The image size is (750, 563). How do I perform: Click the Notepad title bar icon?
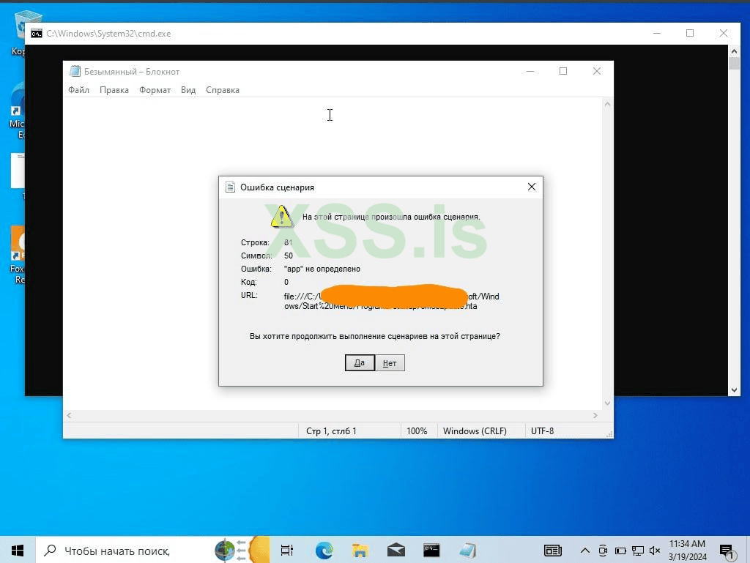click(75, 71)
